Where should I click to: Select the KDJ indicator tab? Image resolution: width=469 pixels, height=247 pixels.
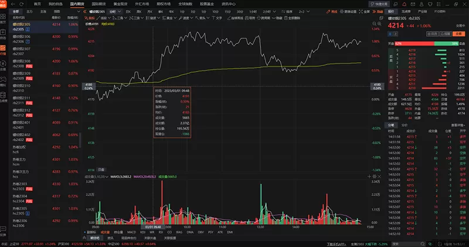point(142,232)
